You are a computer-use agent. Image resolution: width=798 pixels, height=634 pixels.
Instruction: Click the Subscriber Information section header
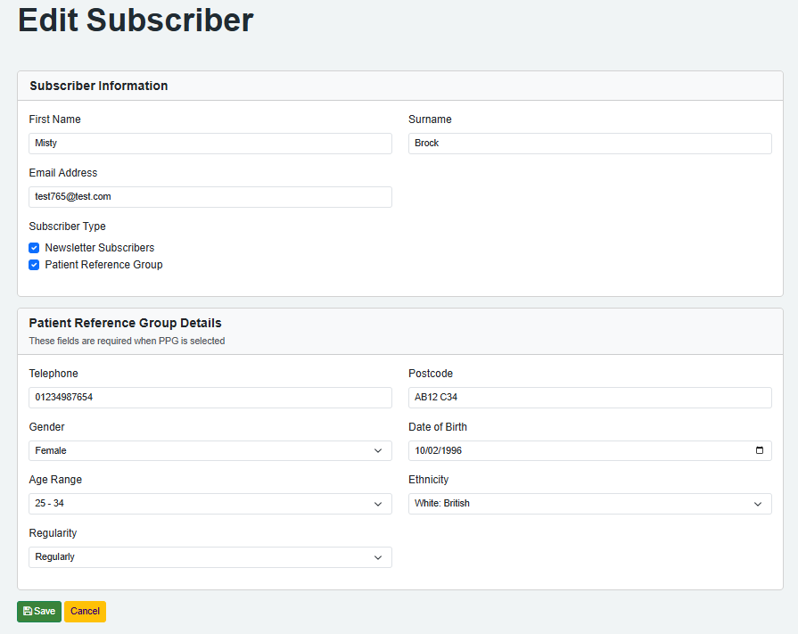pos(99,86)
